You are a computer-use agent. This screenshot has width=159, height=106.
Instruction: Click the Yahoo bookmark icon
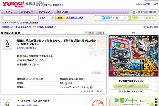88,88
